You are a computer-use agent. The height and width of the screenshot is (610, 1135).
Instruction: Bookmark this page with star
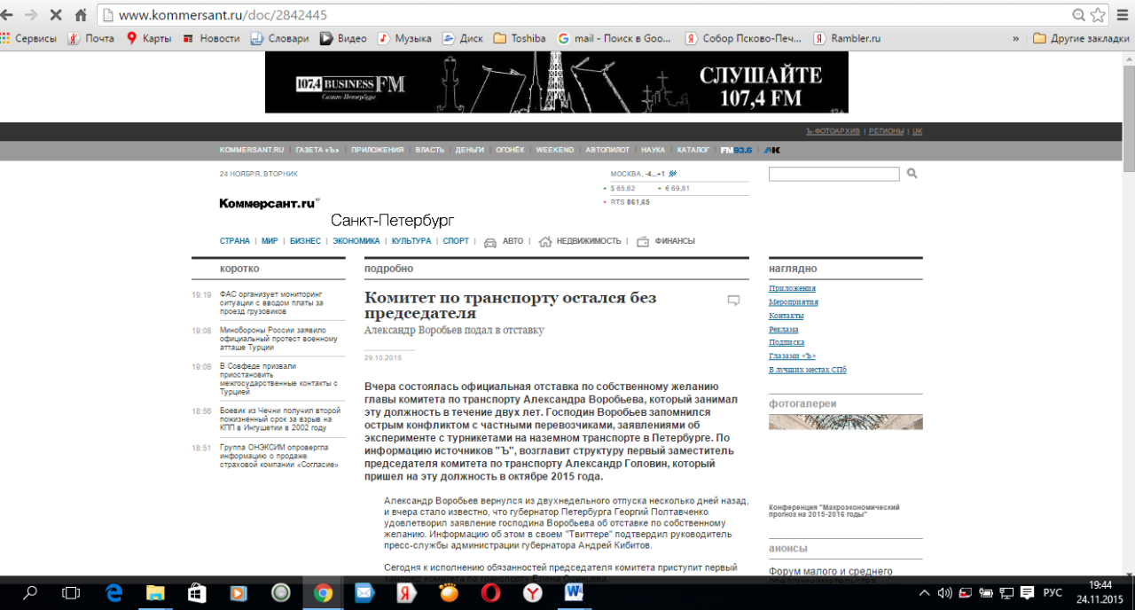[x=1098, y=15]
